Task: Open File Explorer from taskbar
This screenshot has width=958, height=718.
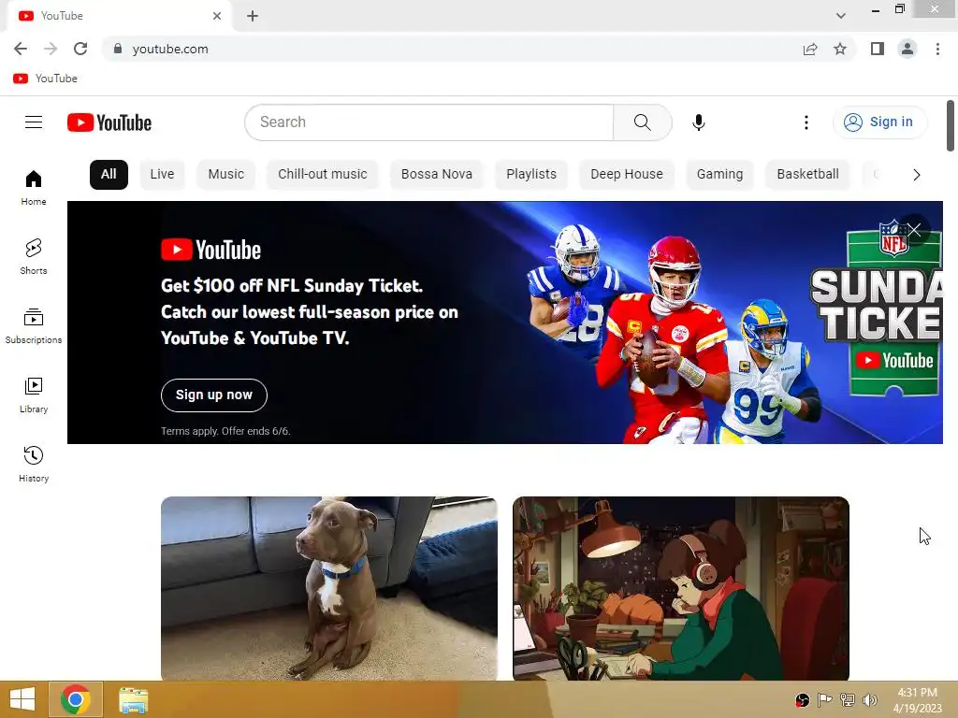Action: click(x=133, y=699)
